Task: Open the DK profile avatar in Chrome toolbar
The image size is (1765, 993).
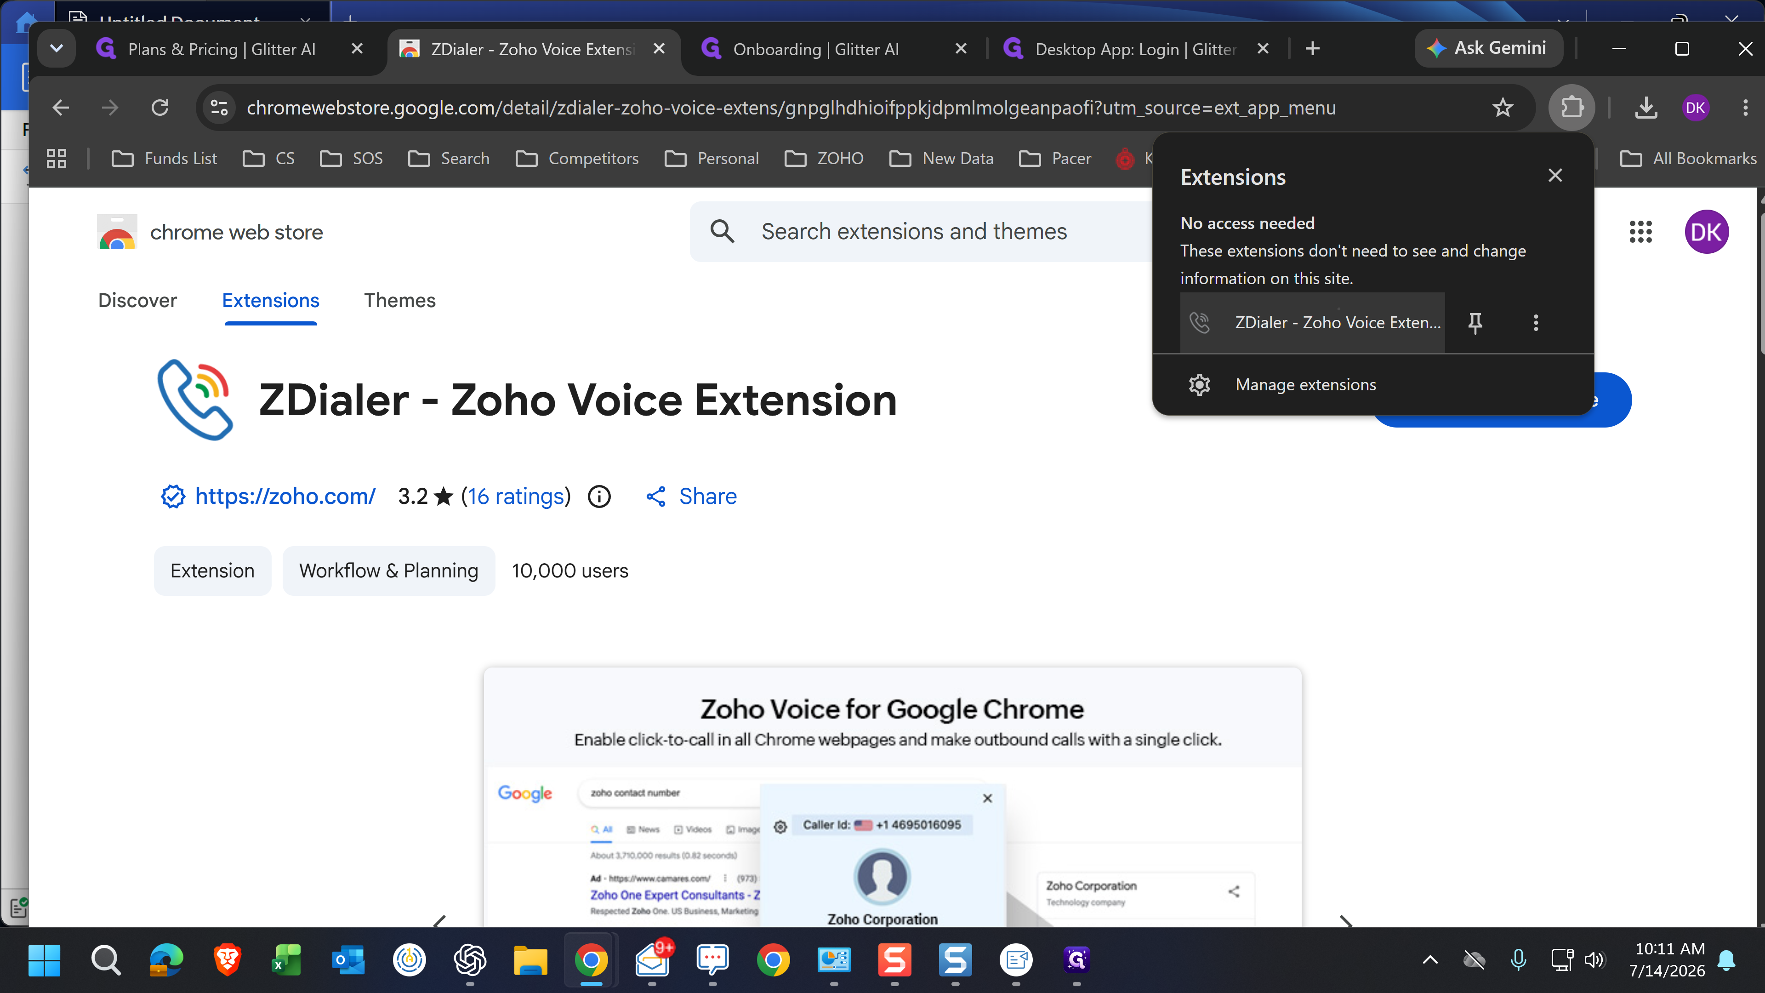Action: [x=1695, y=108]
